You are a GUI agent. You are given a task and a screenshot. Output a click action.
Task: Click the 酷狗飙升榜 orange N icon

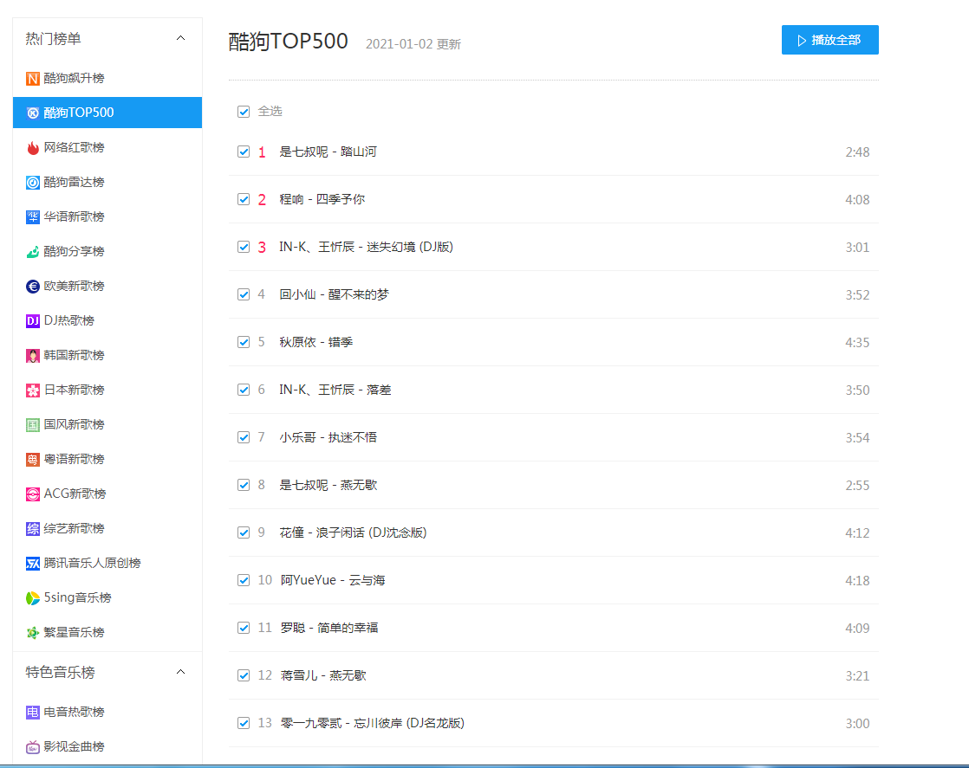coord(33,79)
